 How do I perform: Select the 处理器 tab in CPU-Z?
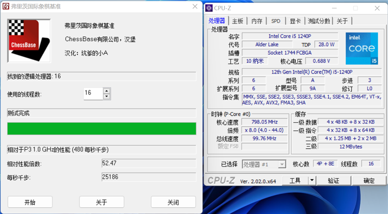coord(217,21)
